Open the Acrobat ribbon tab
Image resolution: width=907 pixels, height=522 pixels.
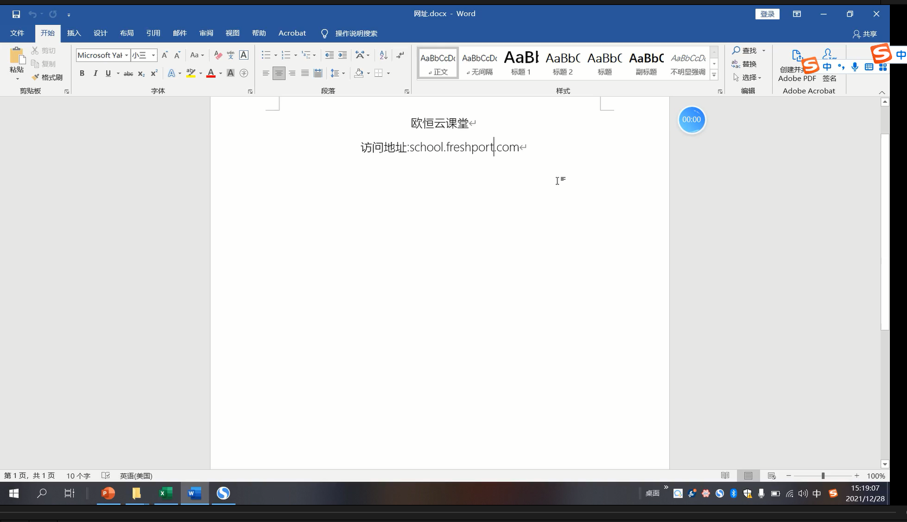coord(292,33)
